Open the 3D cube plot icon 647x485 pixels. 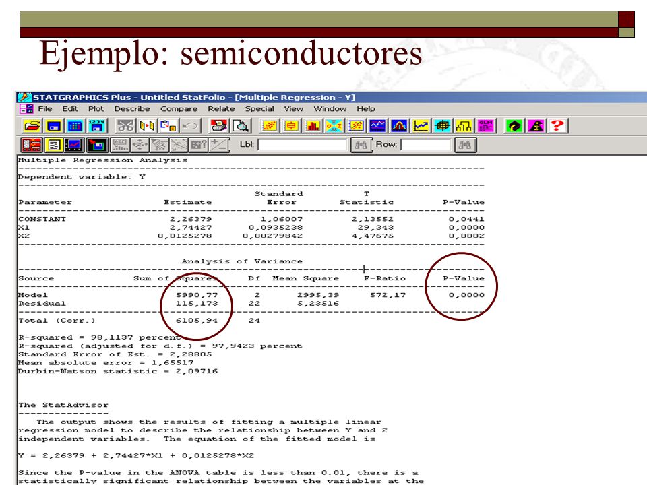pos(442,125)
